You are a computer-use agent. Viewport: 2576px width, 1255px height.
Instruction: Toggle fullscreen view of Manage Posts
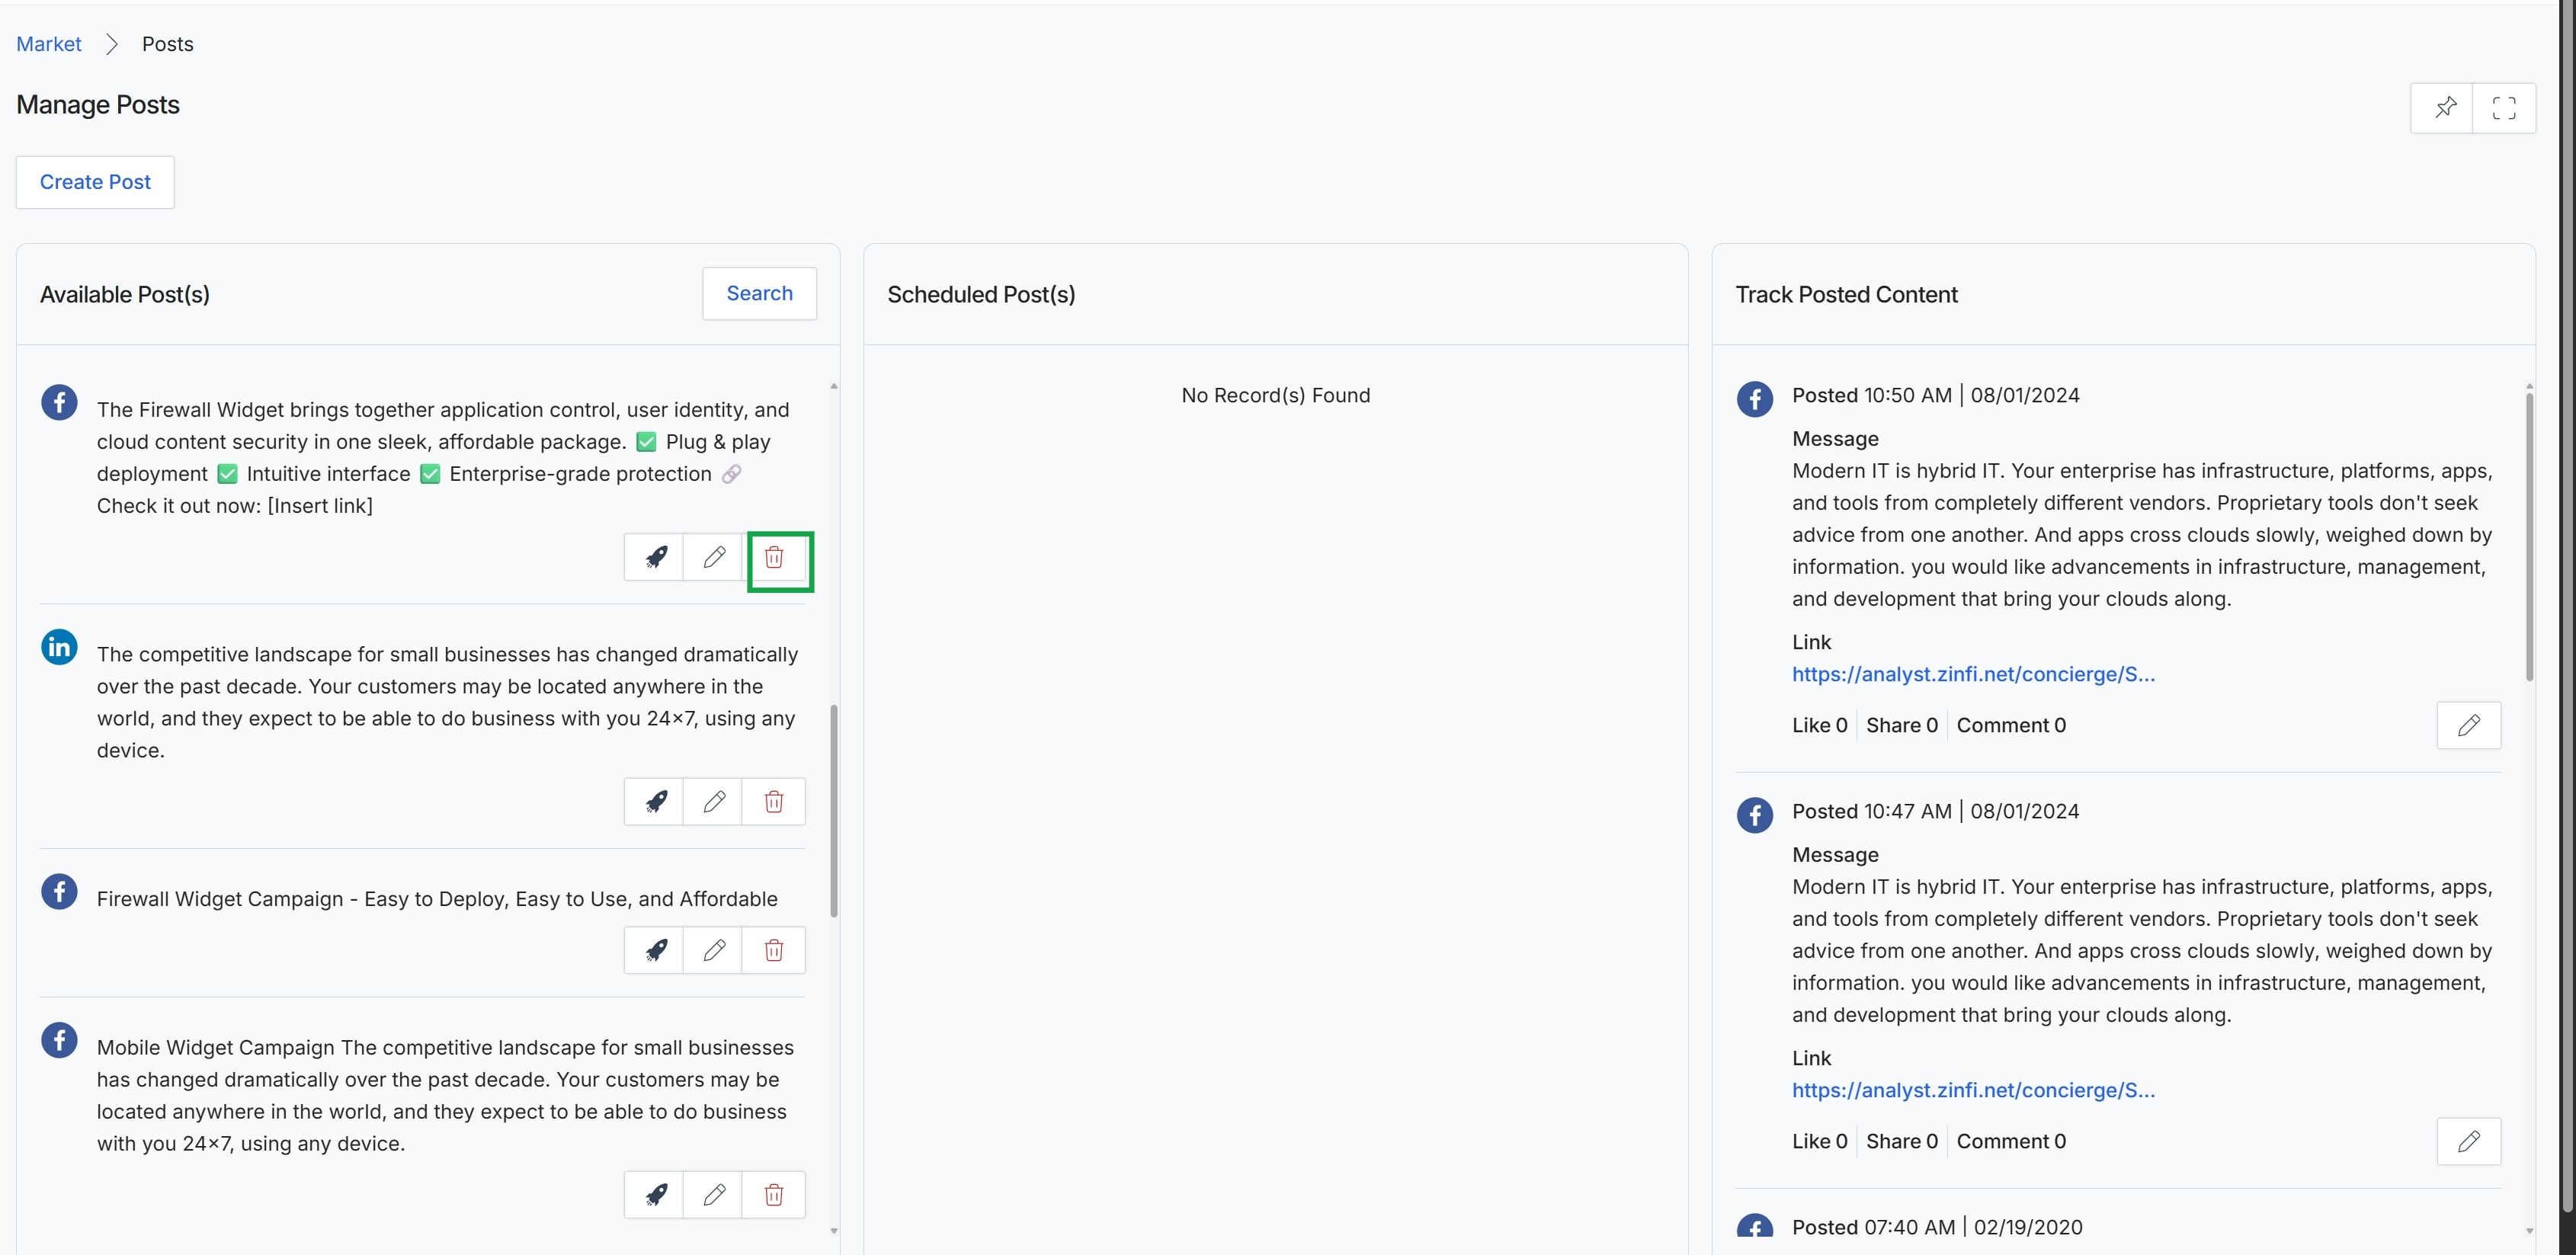[x=2504, y=108]
